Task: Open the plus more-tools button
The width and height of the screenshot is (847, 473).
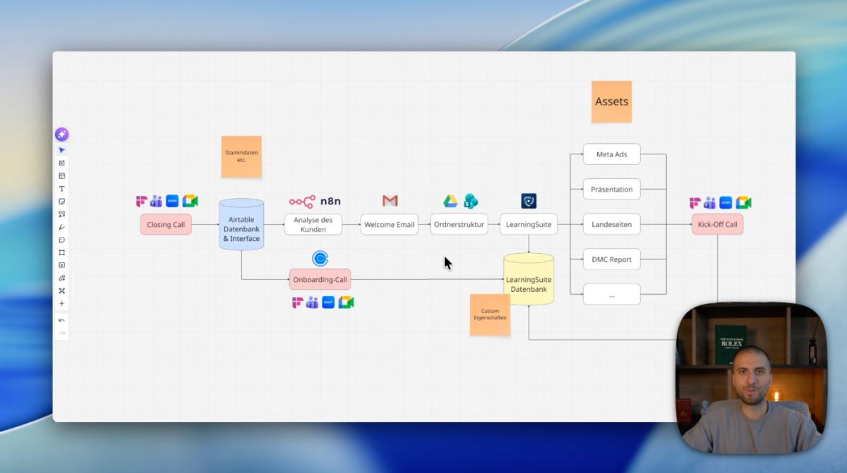Action: [x=61, y=304]
